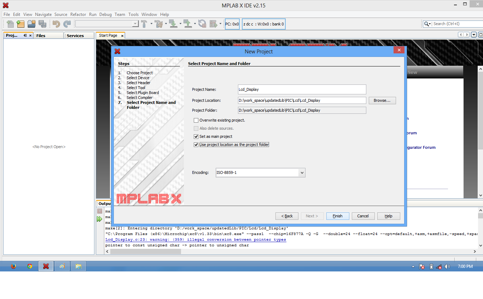This screenshot has width=483, height=299.
Task: Click the Output window stop icon
Action: pyautogui.click(x=100, y=211)
